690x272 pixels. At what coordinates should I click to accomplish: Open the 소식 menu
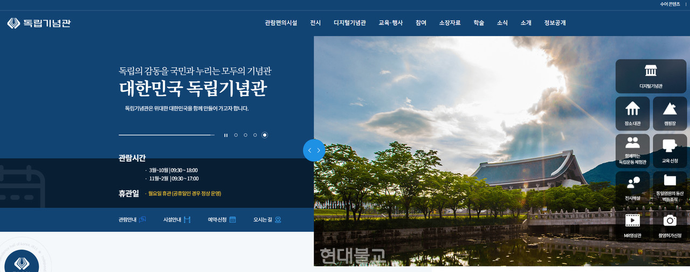[x=502, y=23]
